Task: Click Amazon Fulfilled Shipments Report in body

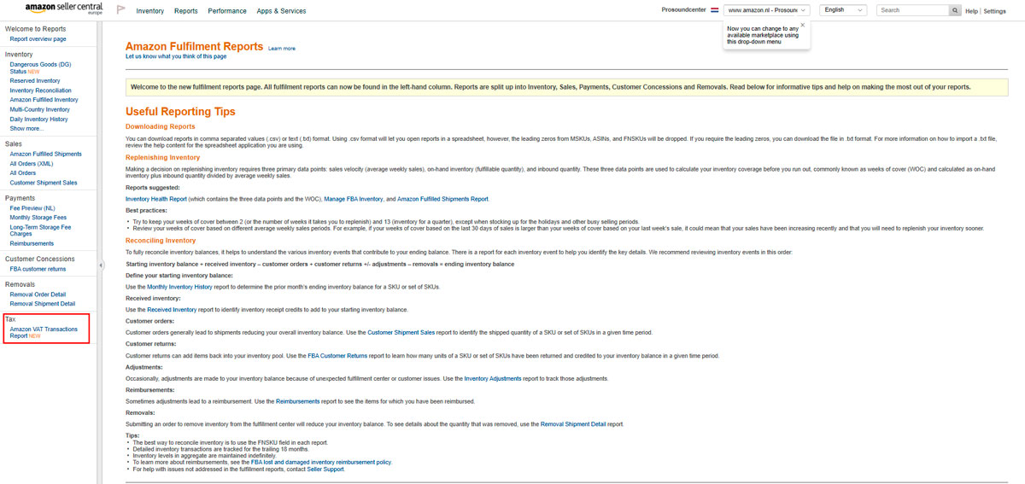Action: [443, 199]
